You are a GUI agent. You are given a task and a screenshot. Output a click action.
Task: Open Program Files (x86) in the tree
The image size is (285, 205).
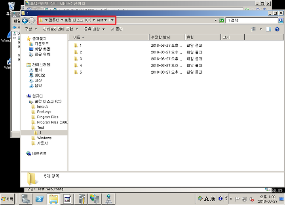(x=52, y=122)
